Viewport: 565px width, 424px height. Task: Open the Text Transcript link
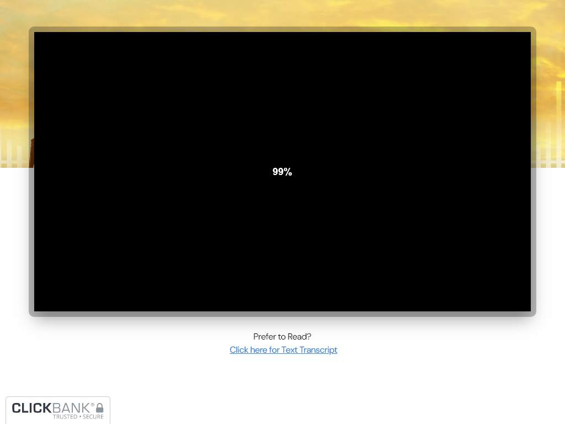(x=283, y=350)
